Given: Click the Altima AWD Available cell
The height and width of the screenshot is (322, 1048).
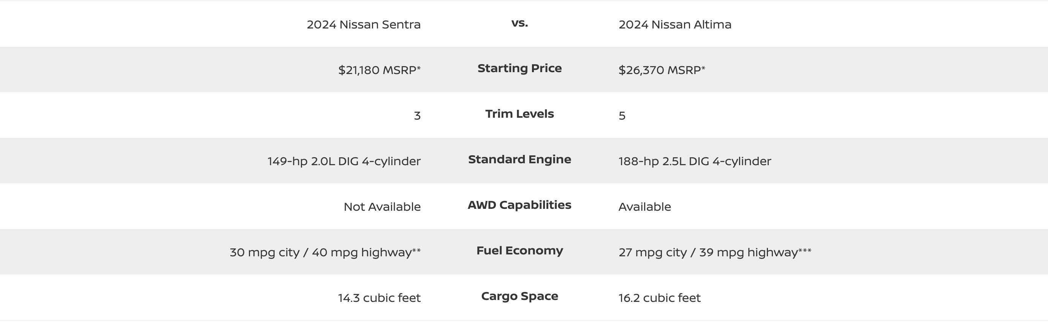Looking at the screenshot, I should 645,207.
